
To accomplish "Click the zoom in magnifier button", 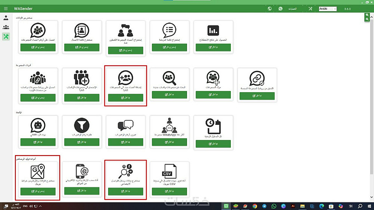I will 367,15.
